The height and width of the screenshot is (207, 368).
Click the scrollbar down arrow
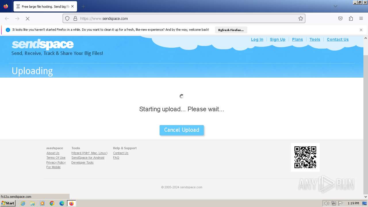(x=366, y=197)
